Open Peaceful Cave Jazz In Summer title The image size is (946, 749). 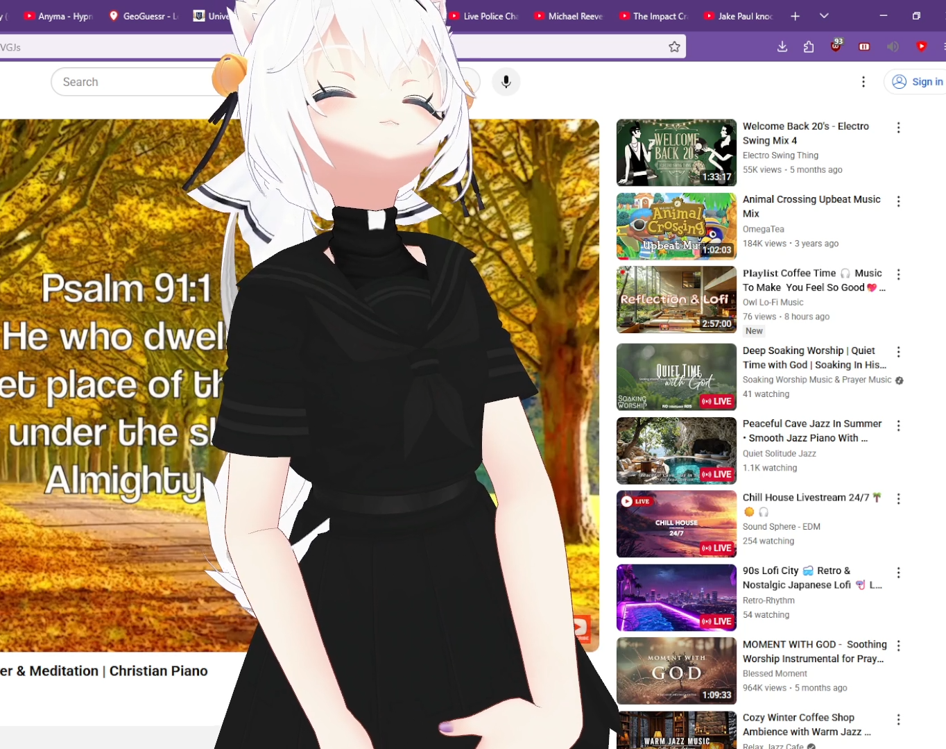[x=812, y=431]
